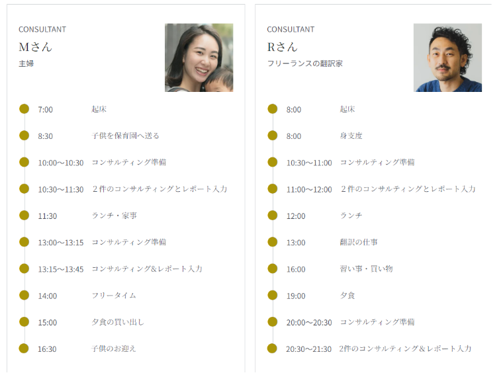Click the 主婦 label under Mさん
Screen dimensions: 503x377
coord(26,63)
